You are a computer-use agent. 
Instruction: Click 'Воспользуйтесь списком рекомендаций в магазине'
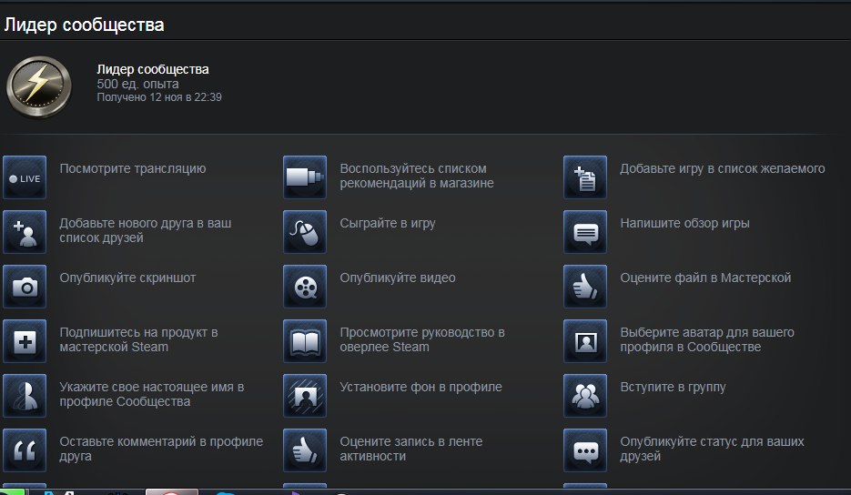[417, 176]
